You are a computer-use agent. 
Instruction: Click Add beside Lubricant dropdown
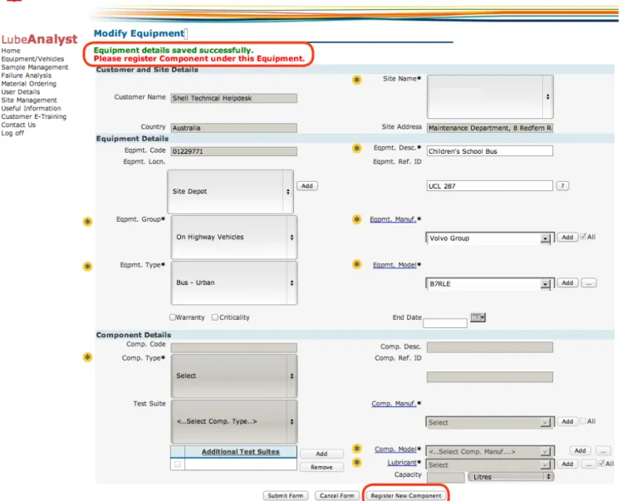[567, 464]
